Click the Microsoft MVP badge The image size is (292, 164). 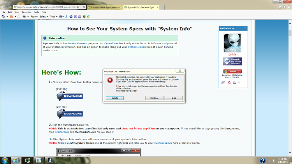232,61
